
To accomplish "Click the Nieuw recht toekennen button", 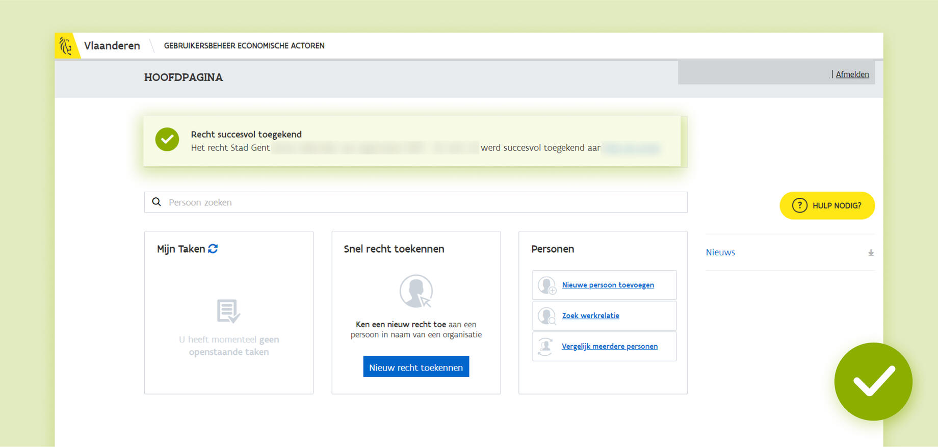I will 416,367.
